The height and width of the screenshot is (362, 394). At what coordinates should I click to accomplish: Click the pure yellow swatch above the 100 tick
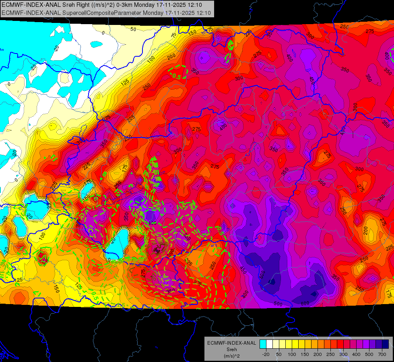click(x=295, y=344)
